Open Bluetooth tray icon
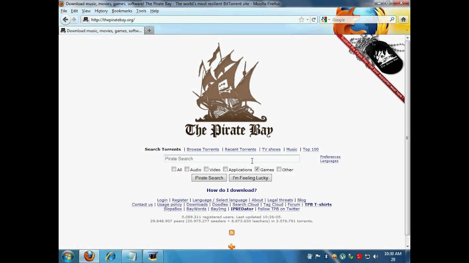 [x=326, y=256]
